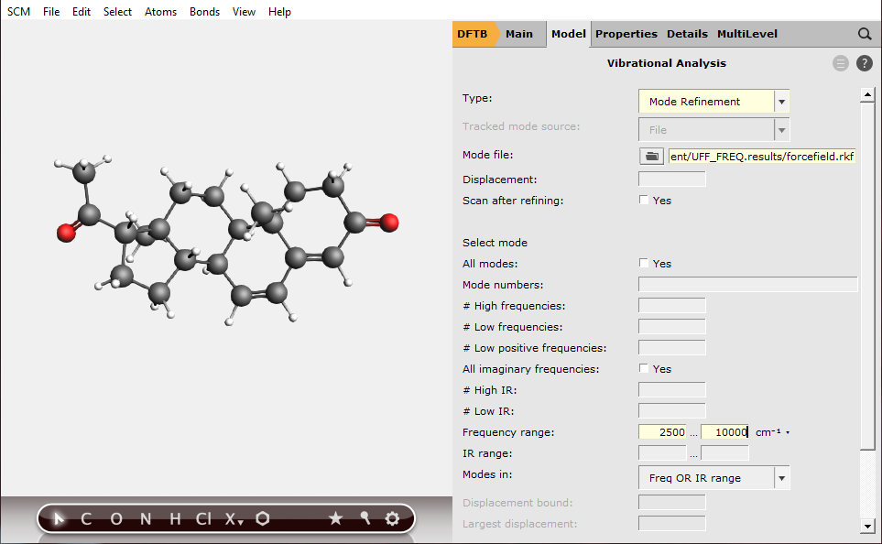Open the Atoms menu
Image resolution: width=882 pixels, height=544 pixels.
(160, 11)
